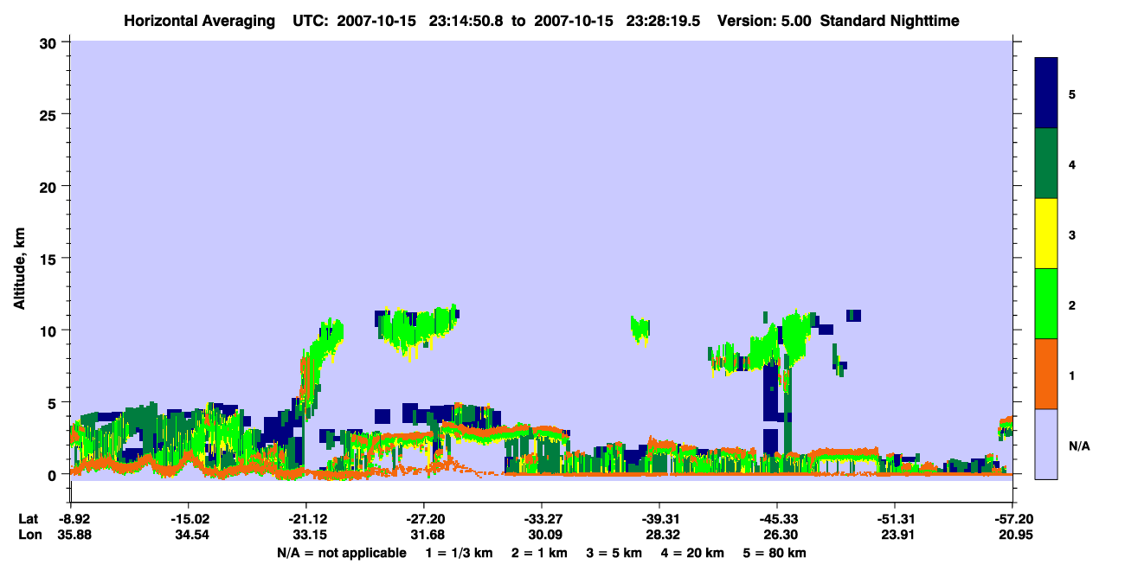Image resolution: width=1125 pixels, height=577 pixels.
Task: Click longitude value 23.91
Action: tap(896, 535)
